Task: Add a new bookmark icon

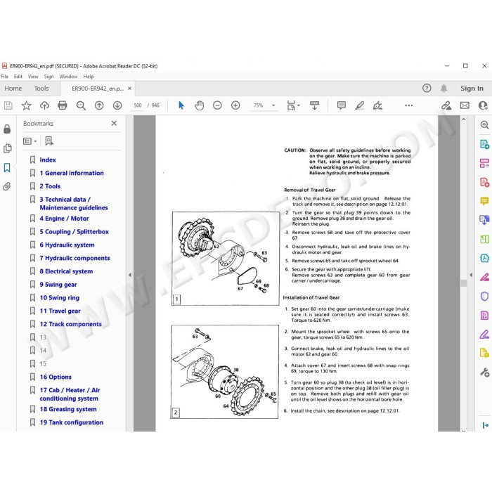Action: point(49,141)
